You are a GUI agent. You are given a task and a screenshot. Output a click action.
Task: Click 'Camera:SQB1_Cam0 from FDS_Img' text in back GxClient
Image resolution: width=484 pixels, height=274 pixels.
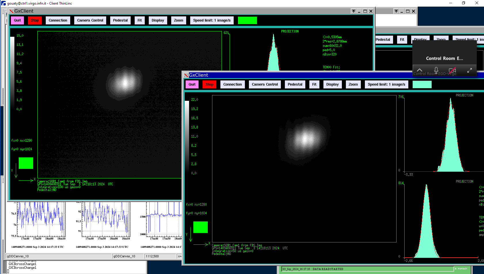(x=62, y=181)
